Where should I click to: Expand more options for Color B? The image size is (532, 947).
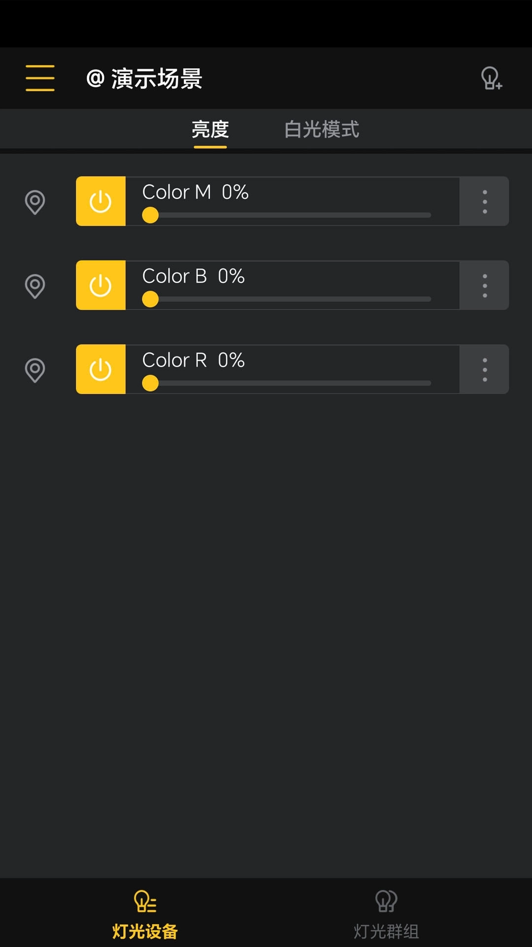pos(485,285)
